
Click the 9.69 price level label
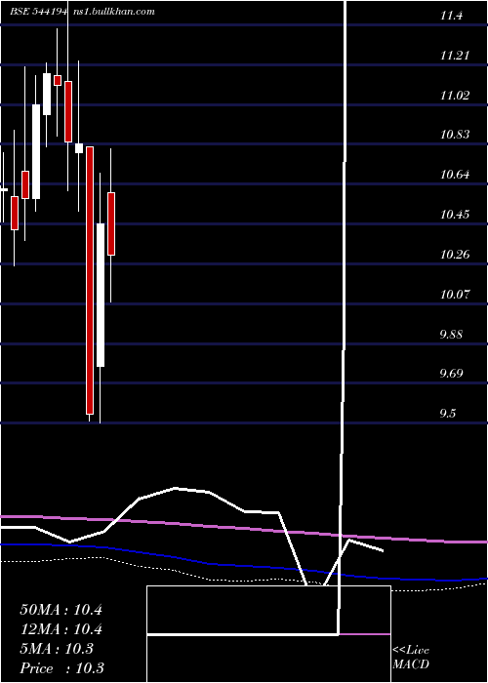point(452,374)
